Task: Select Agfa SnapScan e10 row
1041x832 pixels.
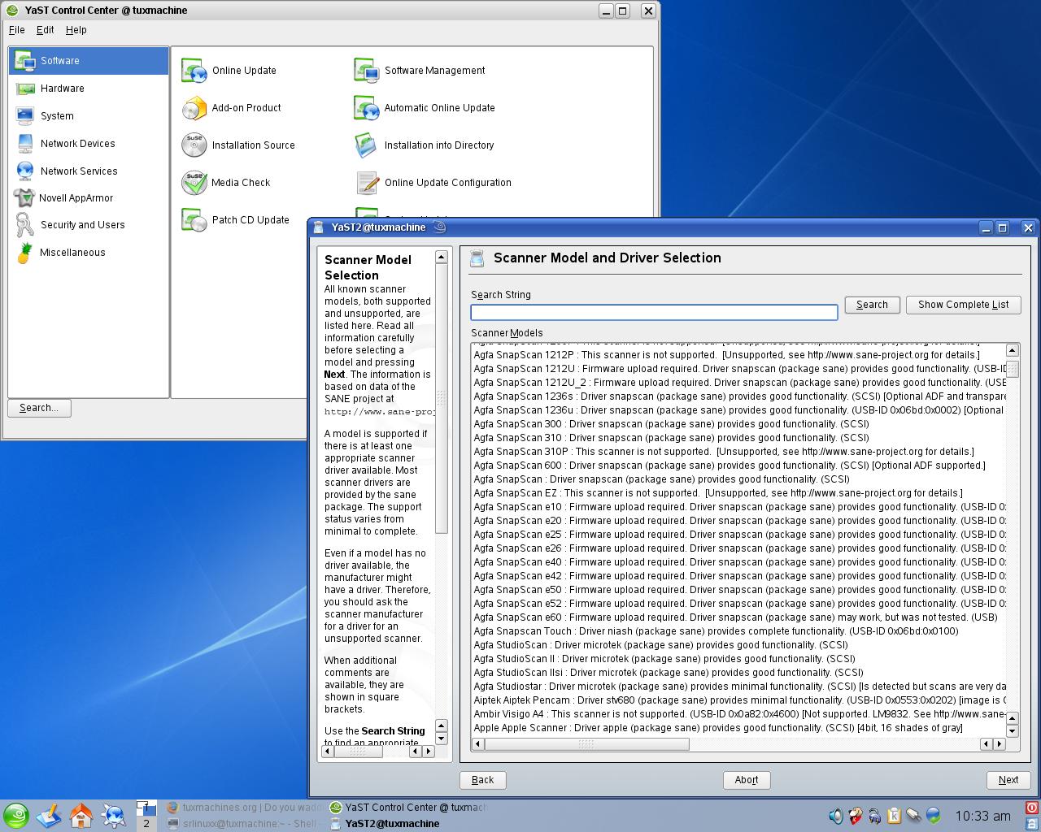Action: [x=738, y=507]
